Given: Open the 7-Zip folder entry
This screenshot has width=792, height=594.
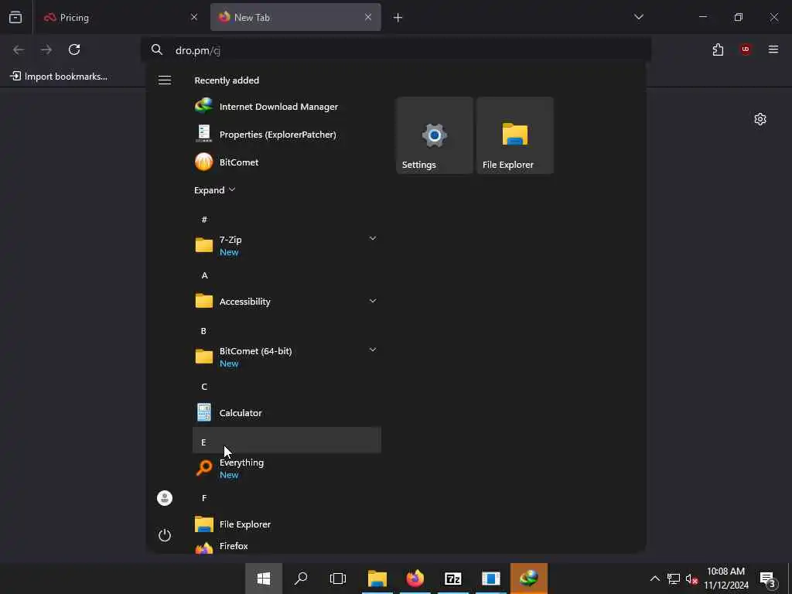Looking at the screenshot, I should [286, 245].
